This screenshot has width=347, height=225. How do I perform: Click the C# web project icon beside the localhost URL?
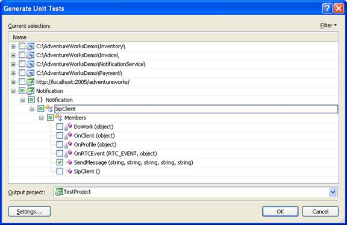(x=31, y=82)
